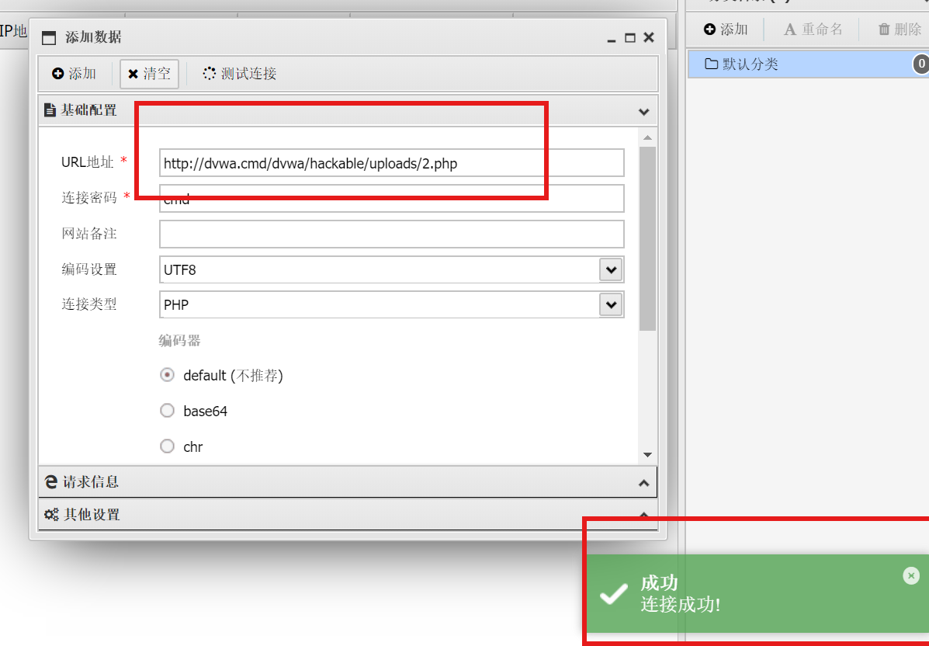The width and height of the screenshot is (929, 646).
Task: Click into the URL地址 input field
Action: click(x=392, y=163)
